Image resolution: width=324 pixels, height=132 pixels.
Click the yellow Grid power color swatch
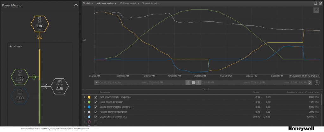(89, 97)
